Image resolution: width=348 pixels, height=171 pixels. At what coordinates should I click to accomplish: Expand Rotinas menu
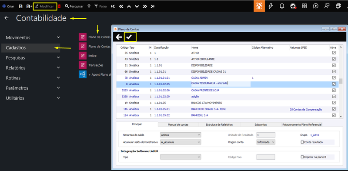[x=33, y=78]
